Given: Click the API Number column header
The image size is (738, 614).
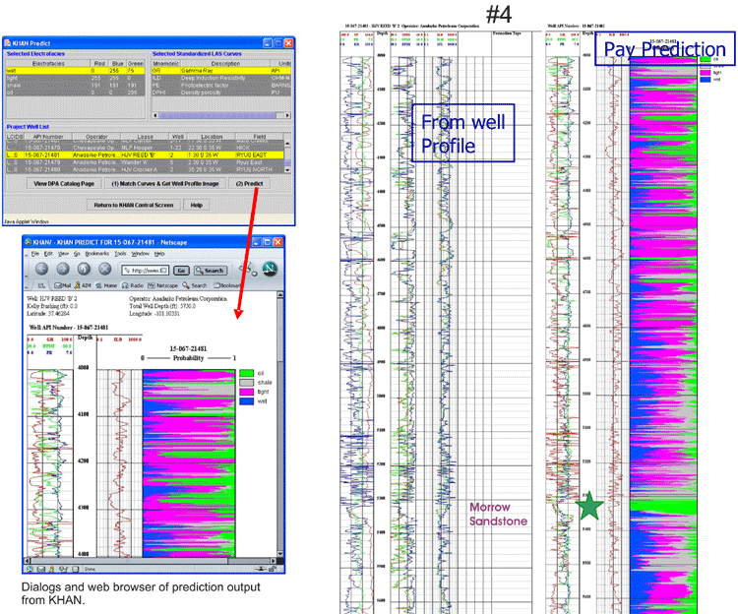Looking at the screenshot, I should (x=48, y=137).
